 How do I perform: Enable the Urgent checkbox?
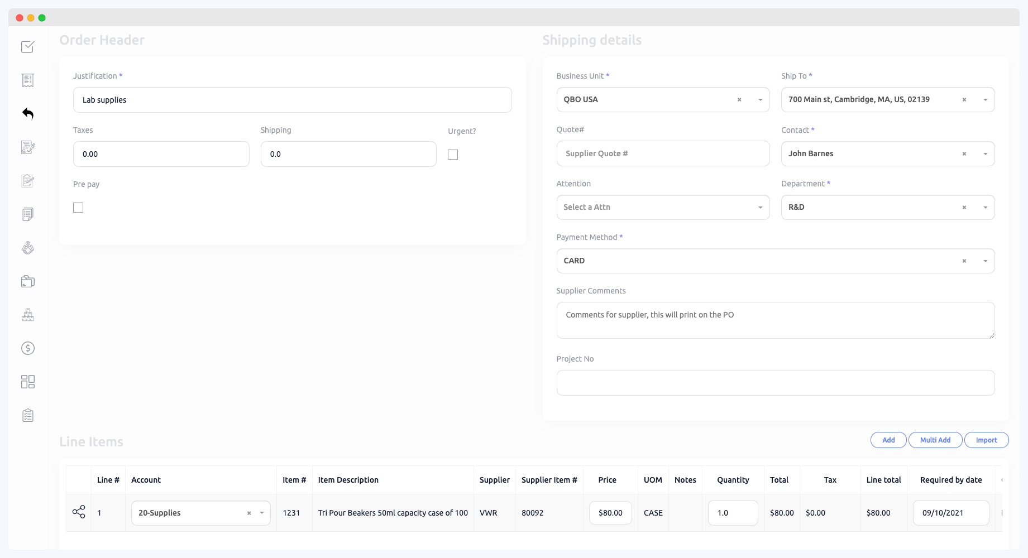coord(452,154)
